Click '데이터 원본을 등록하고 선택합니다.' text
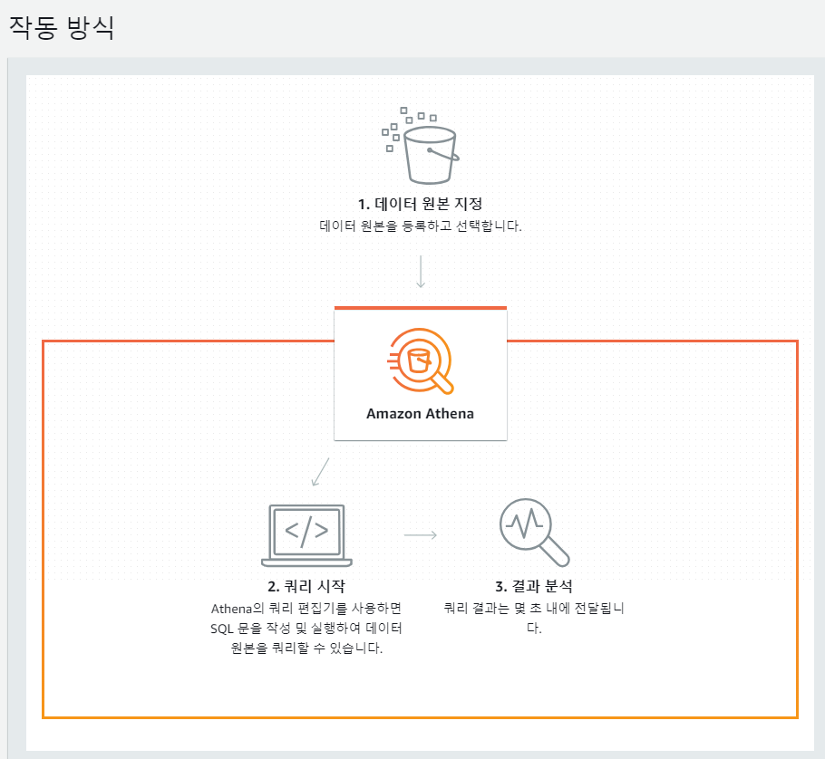This screenshot has width=825, height=759. pyautogui.click(x=421, y=226)
